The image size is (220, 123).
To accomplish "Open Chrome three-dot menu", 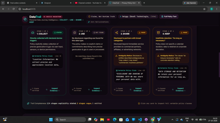I will click(217, 9).
